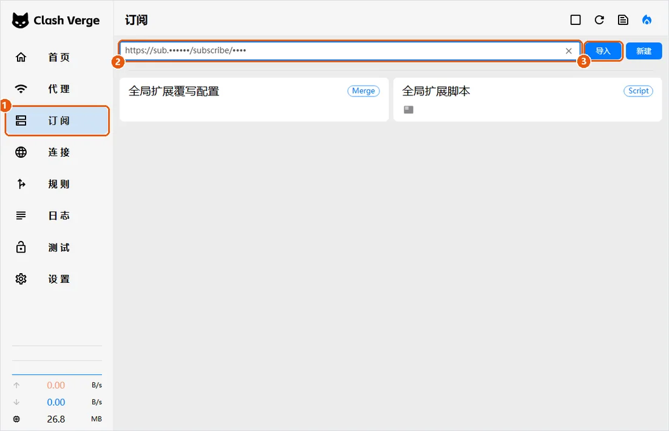Click the blue flame icon
Image resolution: width=669 pixels, height=431 pixels.
pyautogui.click(x=647, y=19)
